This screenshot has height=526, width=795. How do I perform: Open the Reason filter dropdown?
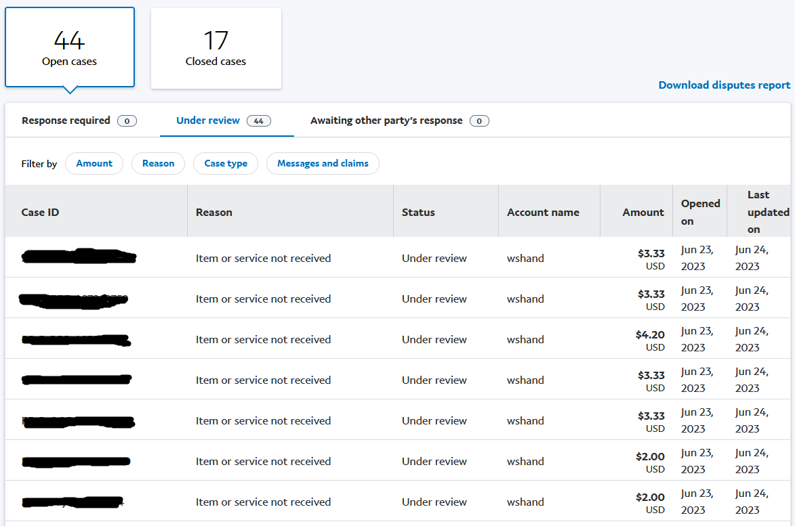coord(158,164)
